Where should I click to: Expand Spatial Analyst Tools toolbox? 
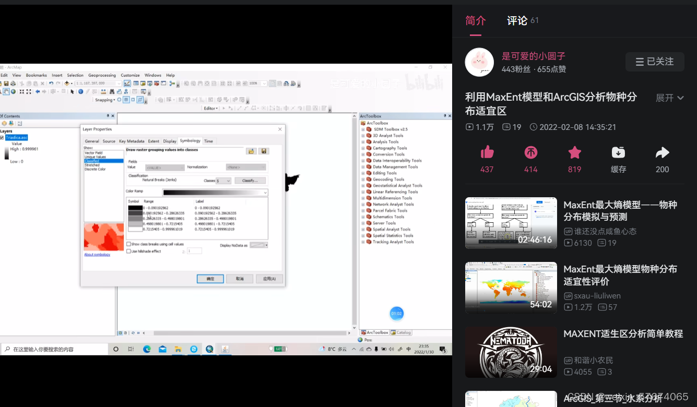(363, 230)
